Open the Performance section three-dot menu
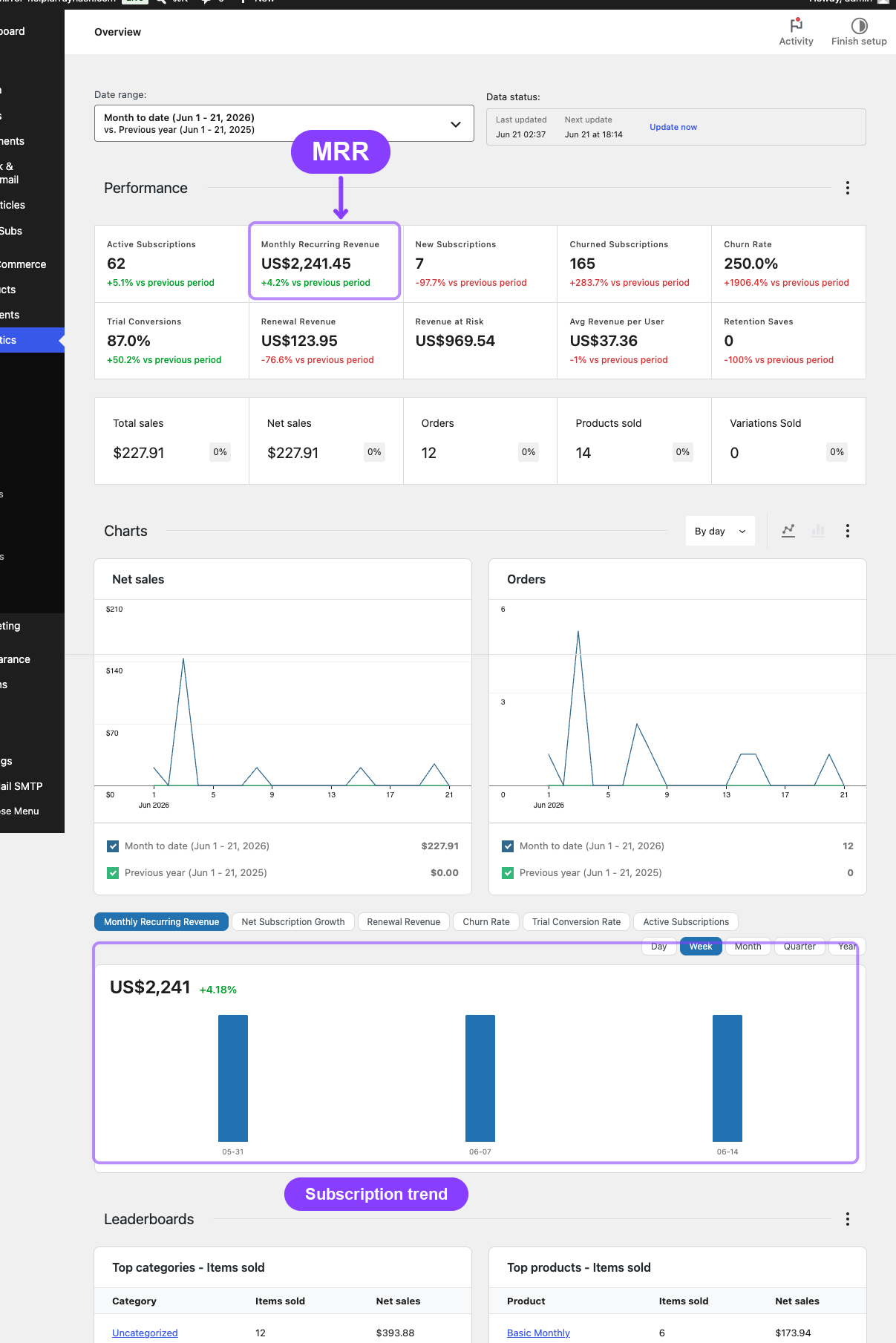896x1343 pixels. (847, 188)
